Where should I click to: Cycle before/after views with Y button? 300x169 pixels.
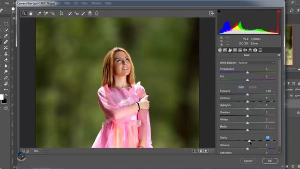195,151
